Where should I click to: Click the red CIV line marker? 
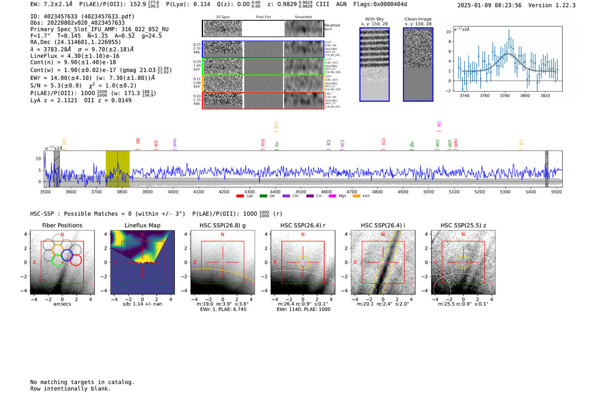384,145
